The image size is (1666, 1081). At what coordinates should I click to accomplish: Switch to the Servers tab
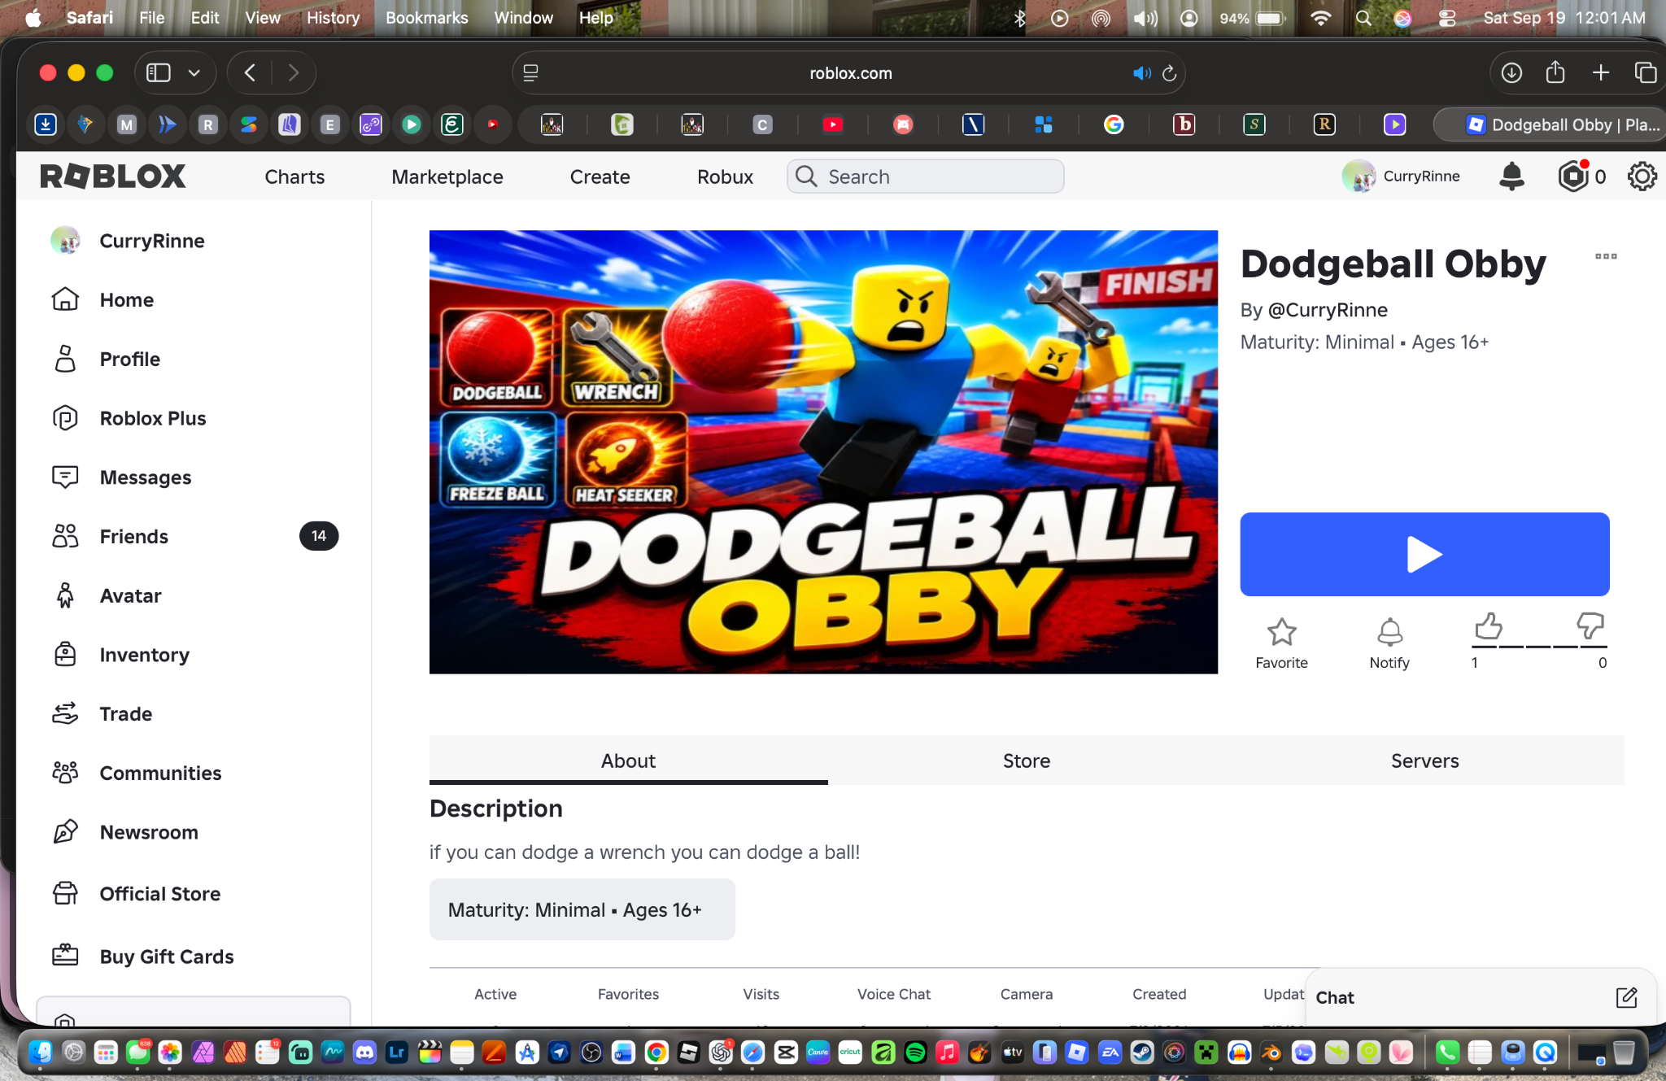(1424, 761)
